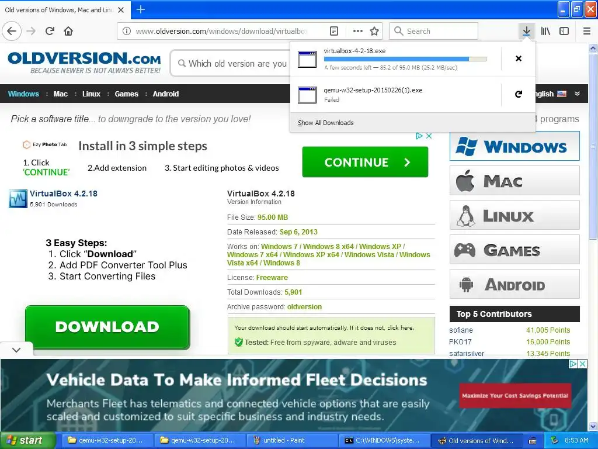Open the page actions three-dots menu
The width and height of the screenshot is (598, 449).
tap(358, 31)
